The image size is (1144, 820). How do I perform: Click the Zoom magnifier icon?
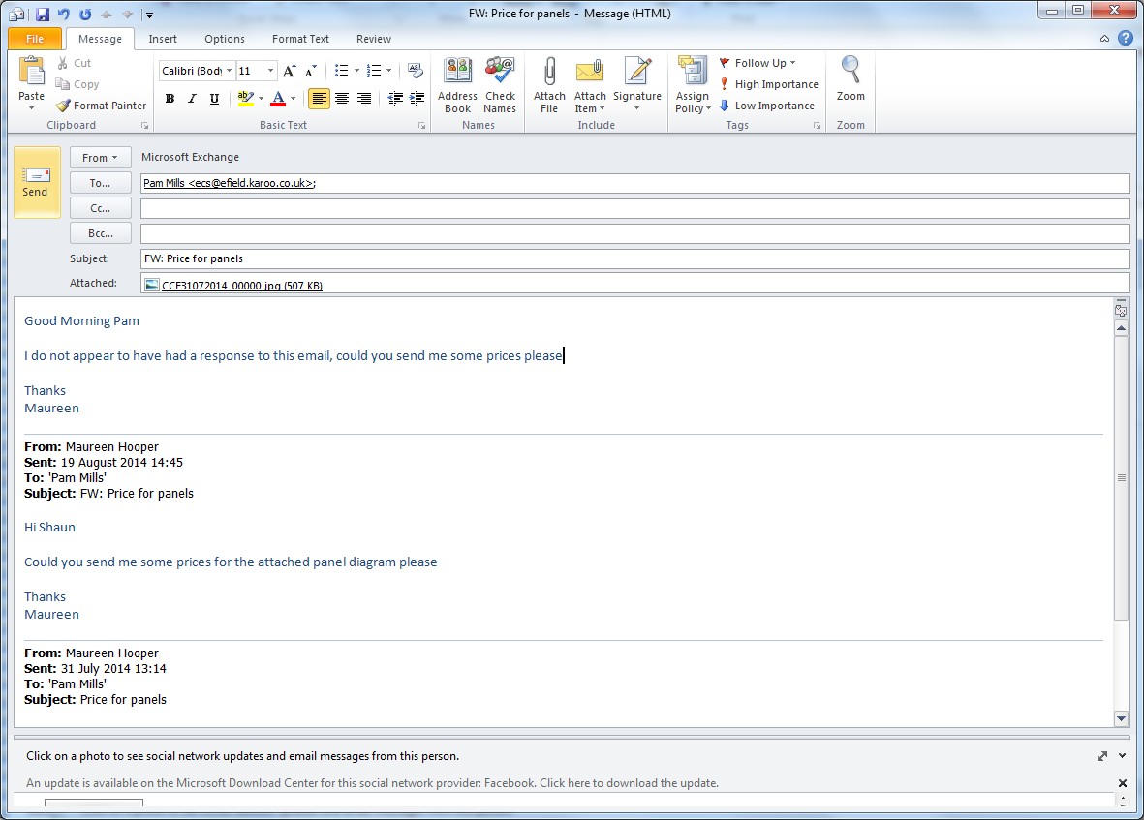tap(850, 71)
